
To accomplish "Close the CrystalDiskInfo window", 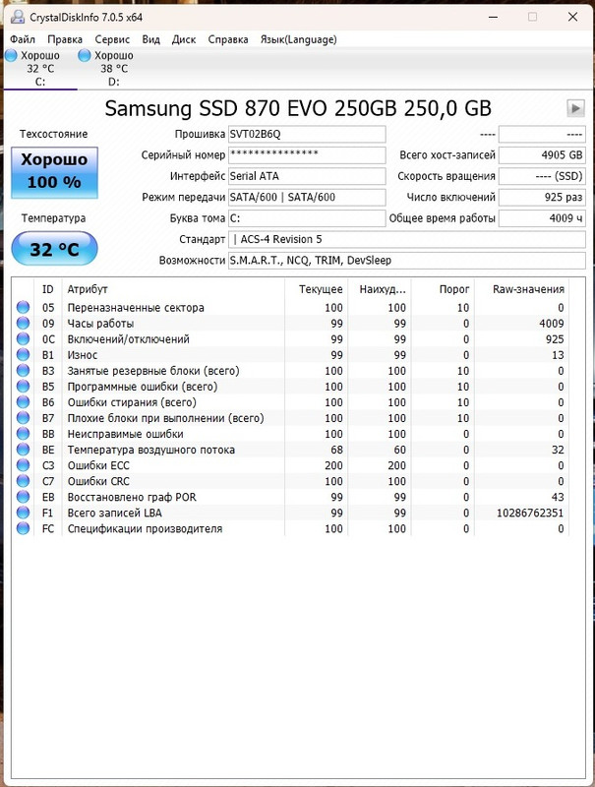I will (572, 17).
